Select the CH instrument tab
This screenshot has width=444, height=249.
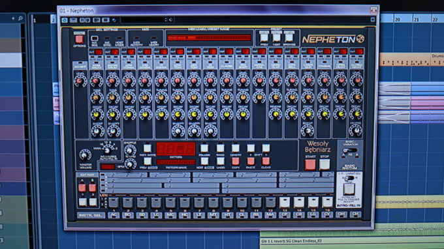pyautogui.click(x=355, y=215)
